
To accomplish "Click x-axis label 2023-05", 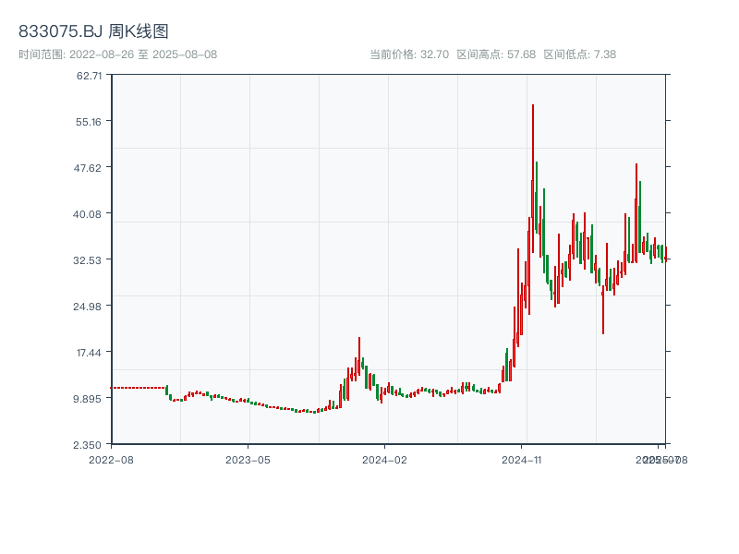I will 248,460.
